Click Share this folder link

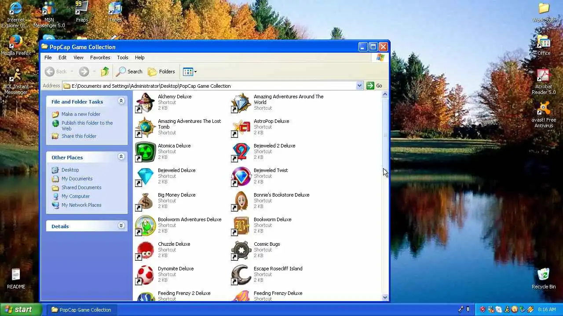pos(79,136)
